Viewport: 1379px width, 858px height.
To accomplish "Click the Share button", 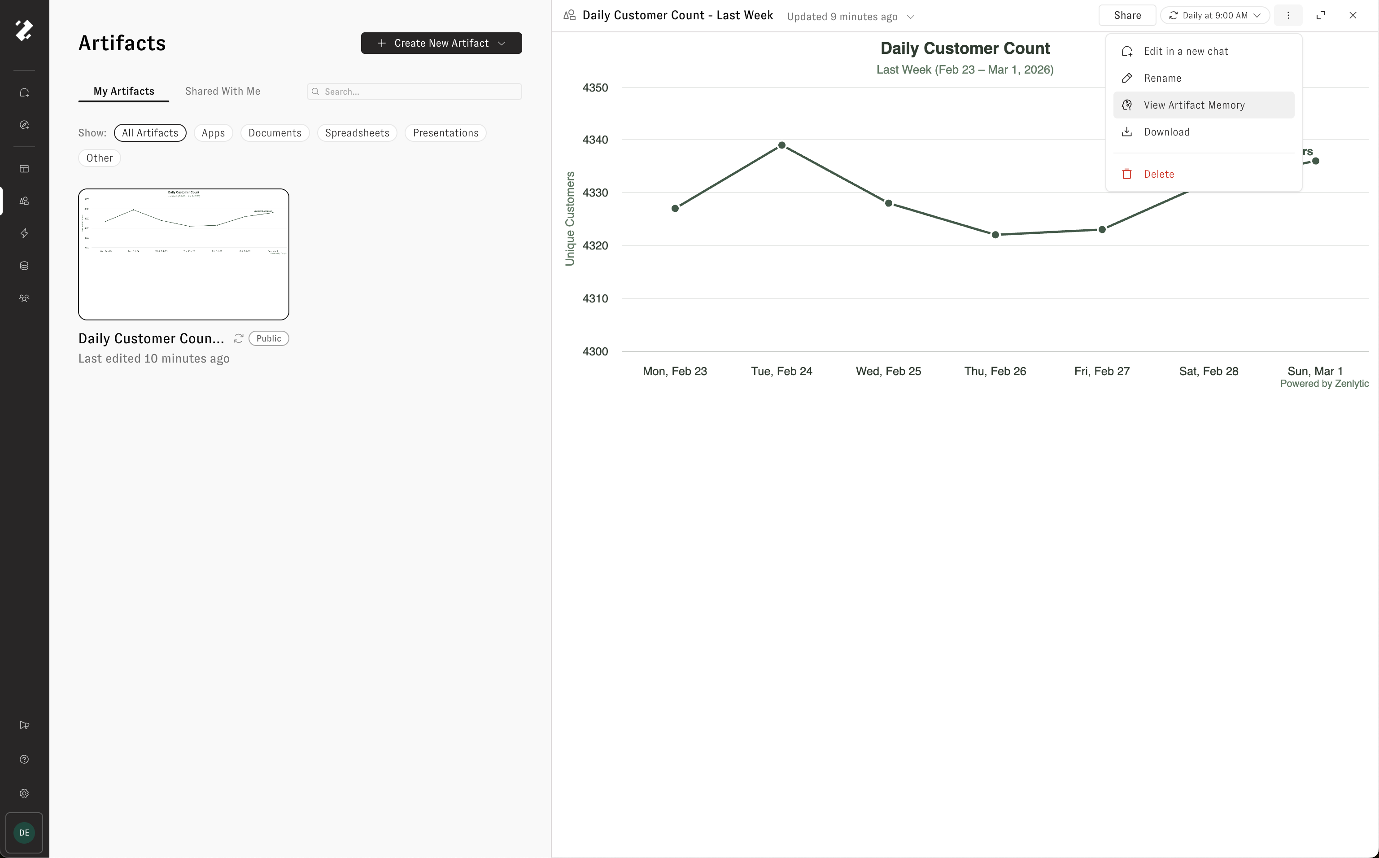I will coord(1126,15).
